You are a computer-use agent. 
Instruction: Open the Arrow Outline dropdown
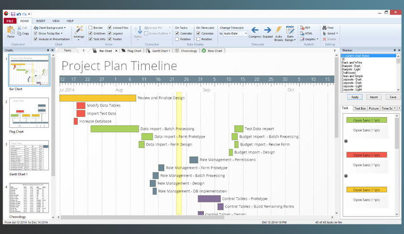[x=170, y=33]
